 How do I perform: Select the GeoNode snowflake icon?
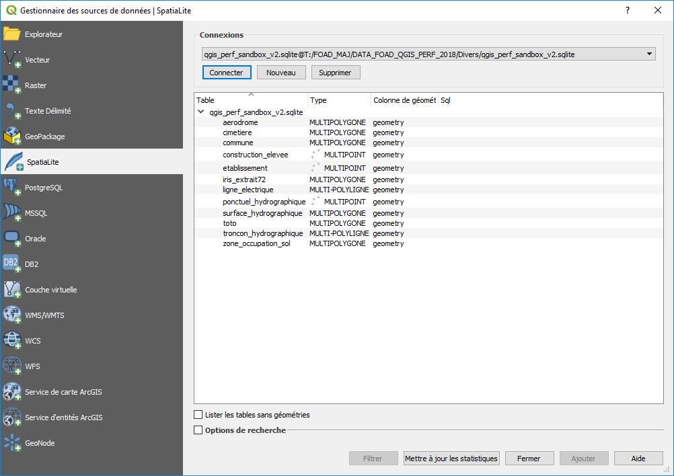12,443
